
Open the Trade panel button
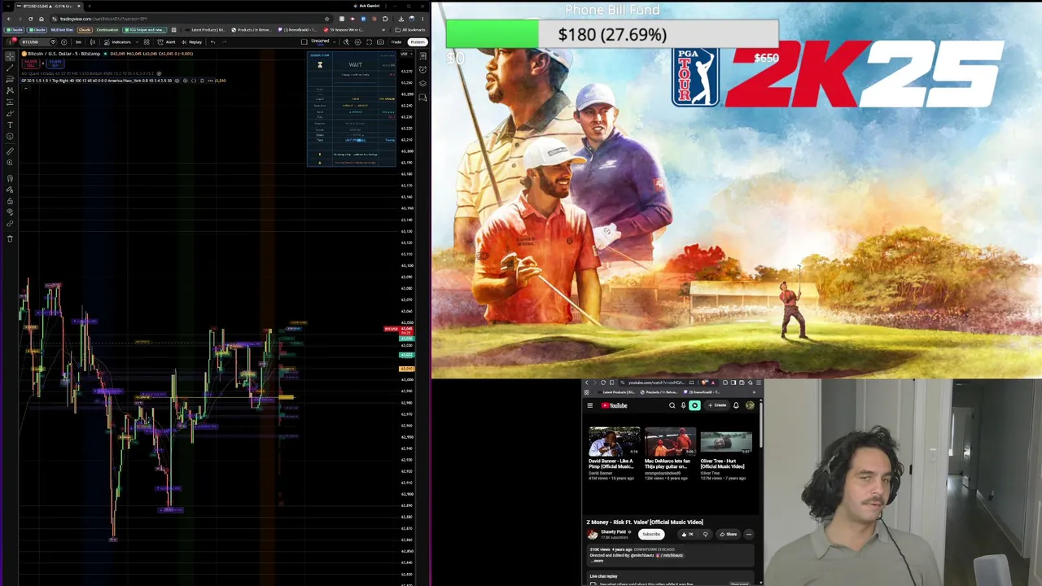click(396, 42)
